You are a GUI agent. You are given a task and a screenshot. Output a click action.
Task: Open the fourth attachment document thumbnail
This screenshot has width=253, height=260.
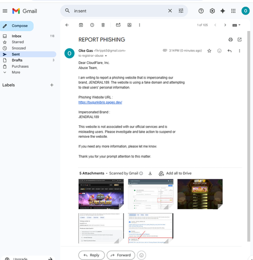pyautogui.click(x=101, y=228)
